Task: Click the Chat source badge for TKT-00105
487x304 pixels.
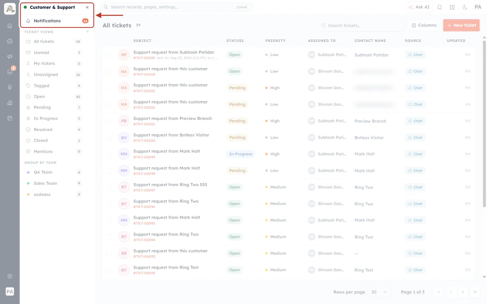Action: 415,55
